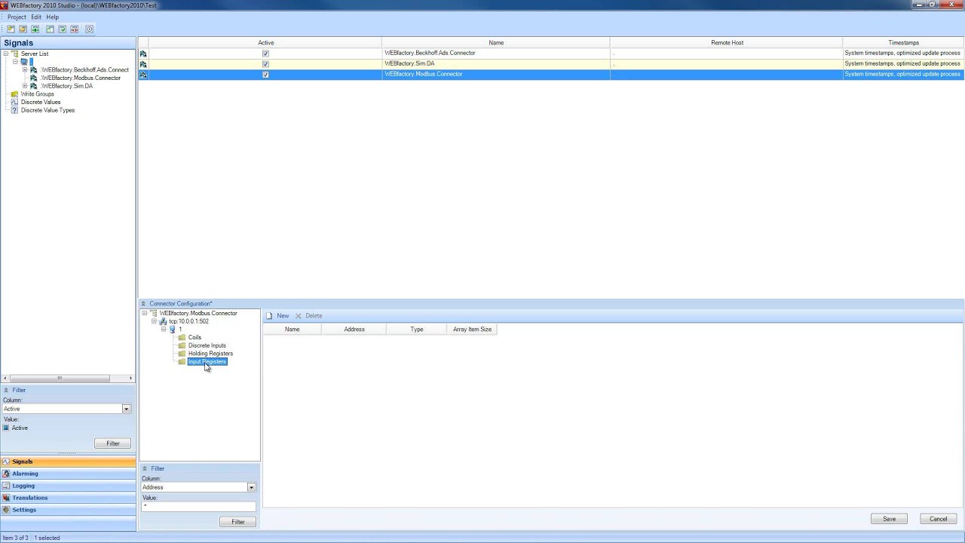Switch to the Translations section
Image resolution: width=965 pixels, height=543 pixels.
[68, 498]
